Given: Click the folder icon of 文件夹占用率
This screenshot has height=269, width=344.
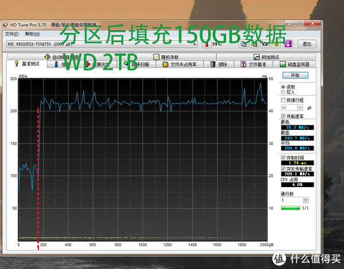Looking at the screenshot, I should (165, 64).
